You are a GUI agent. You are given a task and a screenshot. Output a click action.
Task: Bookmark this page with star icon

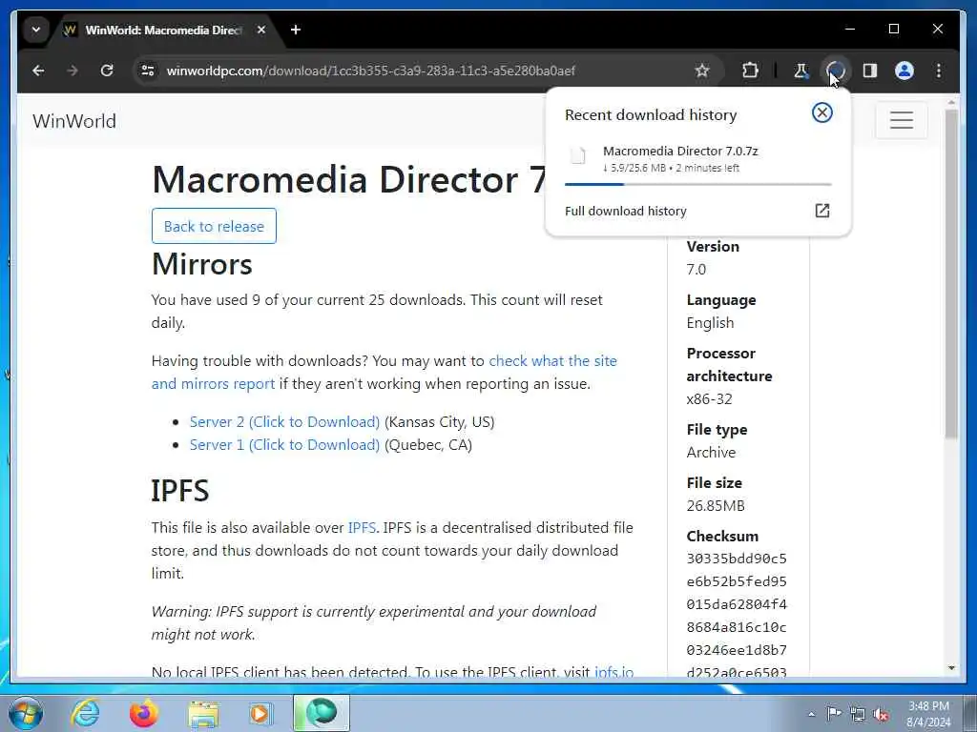click(x=702, y=71)
